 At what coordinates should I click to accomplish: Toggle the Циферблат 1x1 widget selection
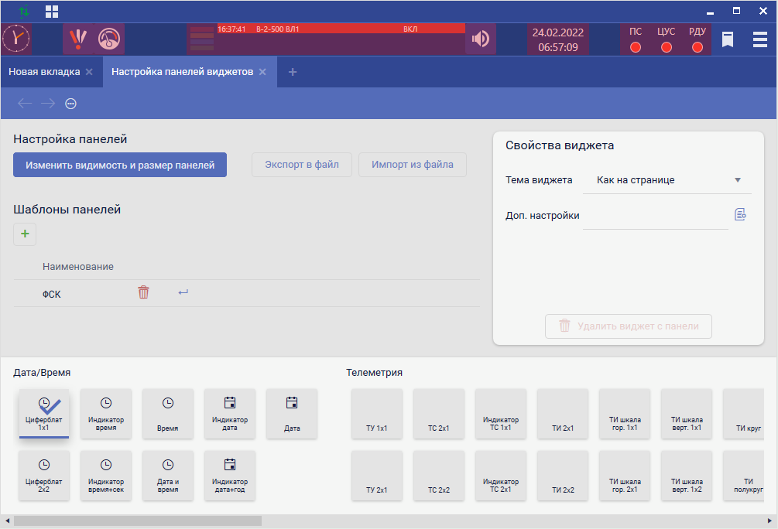[x=44, y=414]
